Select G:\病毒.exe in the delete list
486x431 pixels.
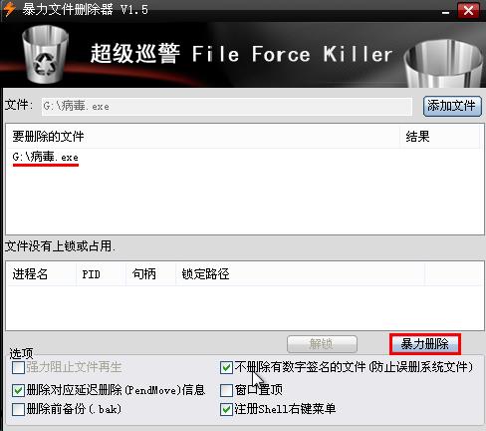[46, 157]
